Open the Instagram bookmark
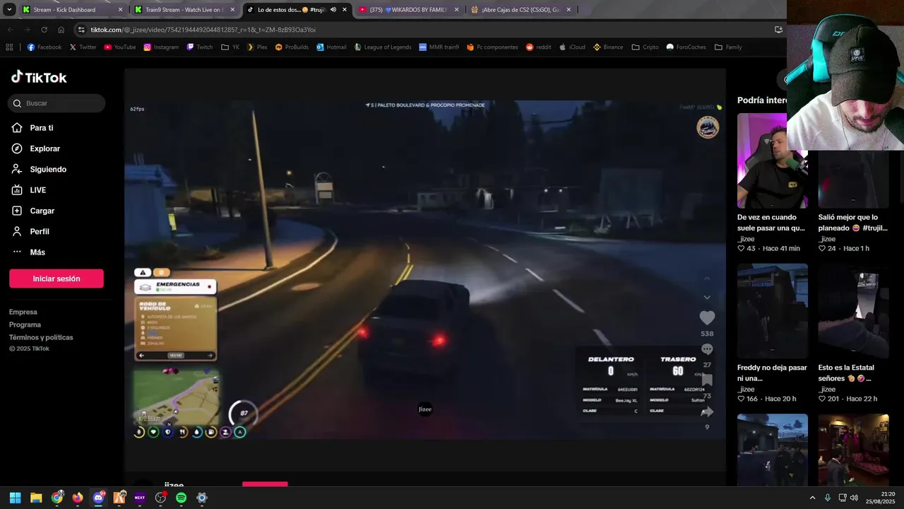 point(161,47)
